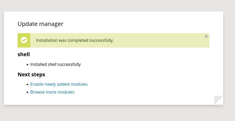The height and width of the screenshot is (121, 235).
Task: Open the Browse more modules link
Action: (x=52, y=92)
